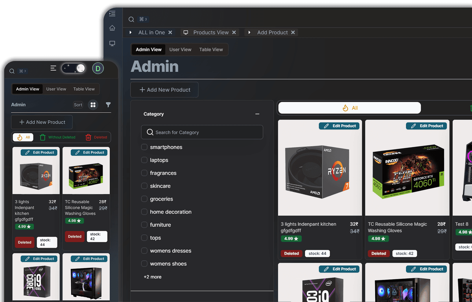Click the "stock: 44" badge in desktop view
The height and width of the screenshot is (302, 472).
point(317,254)
